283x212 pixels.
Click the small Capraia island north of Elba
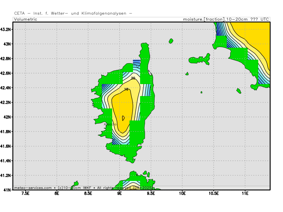pyautogui.click(x=171, y=41)
